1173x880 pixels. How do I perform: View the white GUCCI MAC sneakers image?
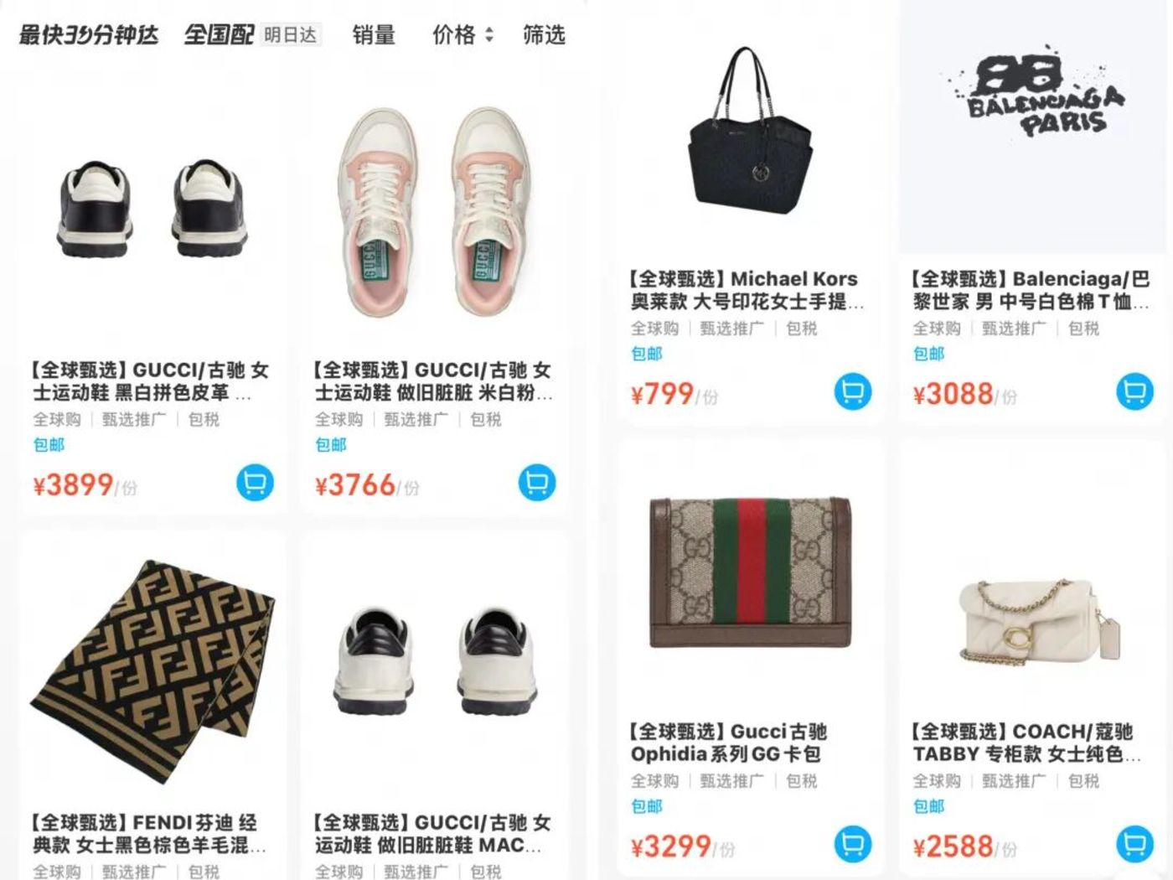point(434,660)
